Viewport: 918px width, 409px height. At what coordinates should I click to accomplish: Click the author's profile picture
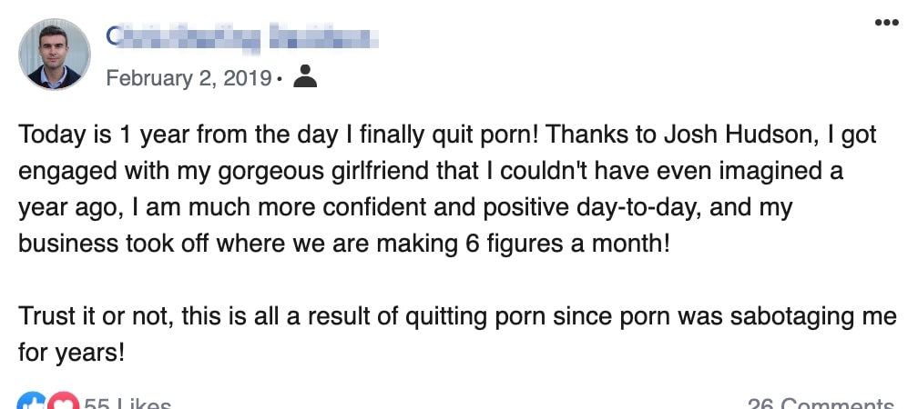(55, 55)
